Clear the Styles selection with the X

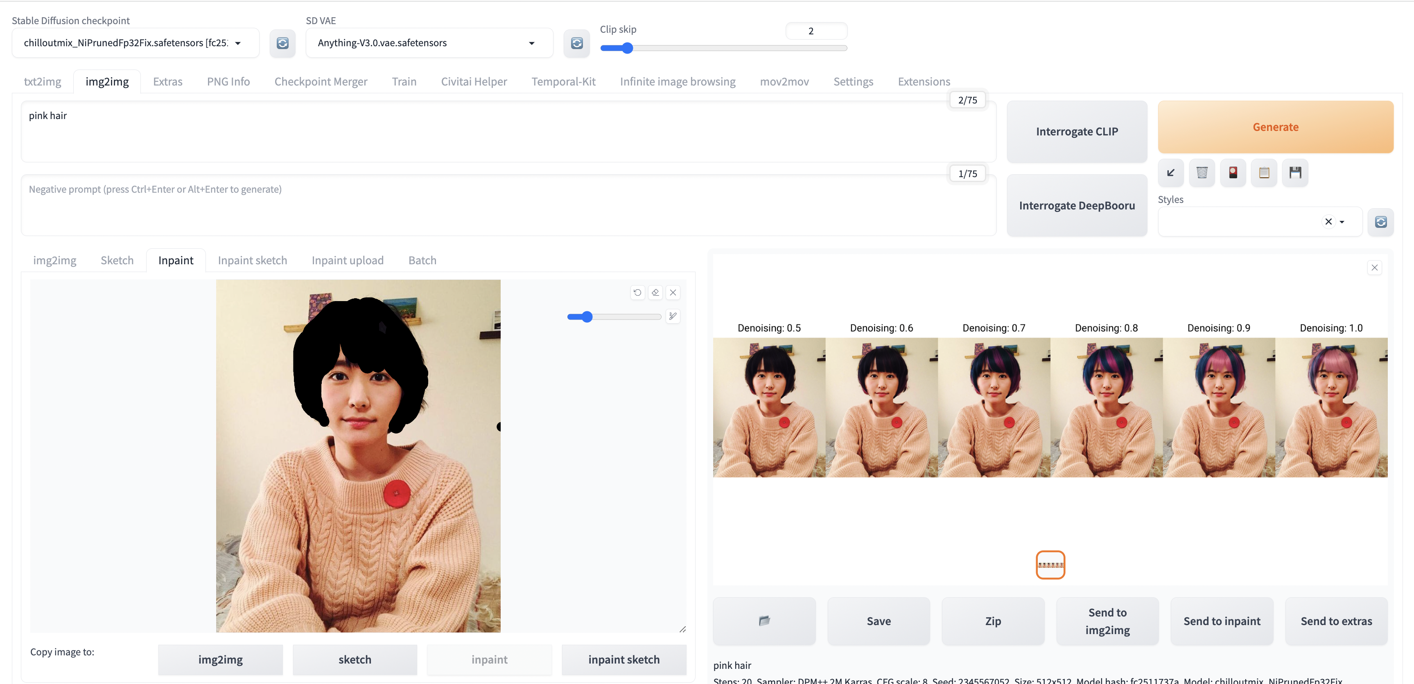point(1328,222)
